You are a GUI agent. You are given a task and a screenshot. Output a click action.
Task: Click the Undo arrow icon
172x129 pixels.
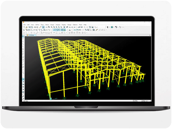[35, 27]
